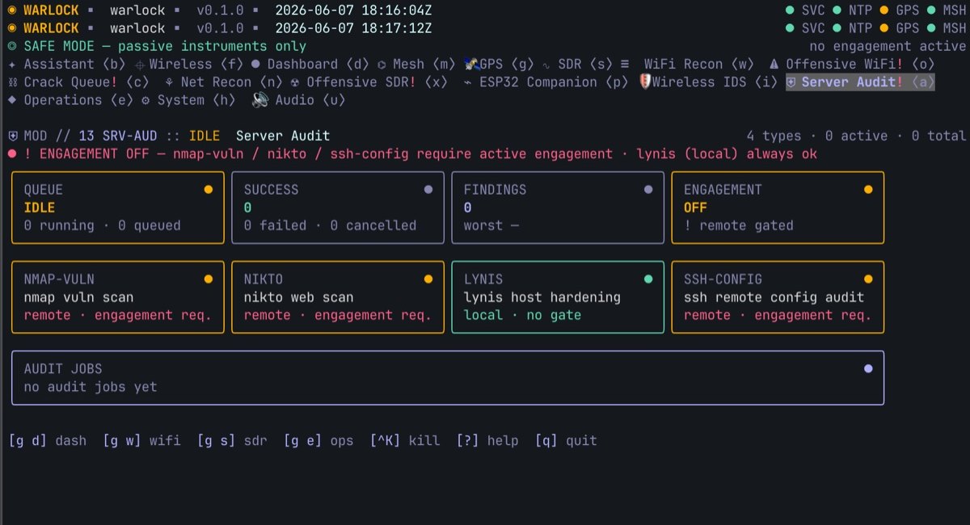Click the green status dot in LYNIS card
The image size is (970, 525).
point(647,279)
